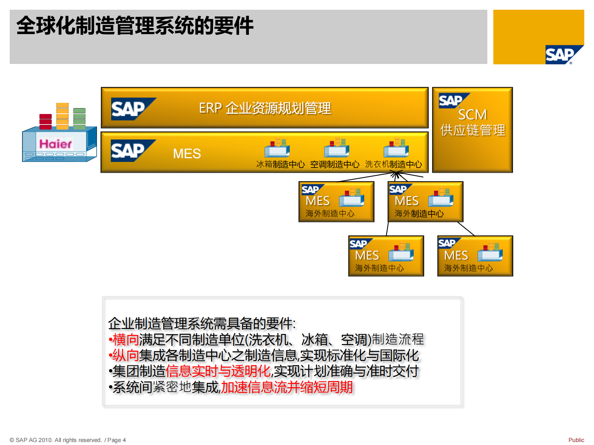Select 海外制造中心 in the lower-left overseas box
Viewport: 594px width, 445px height.
(379, 268)
